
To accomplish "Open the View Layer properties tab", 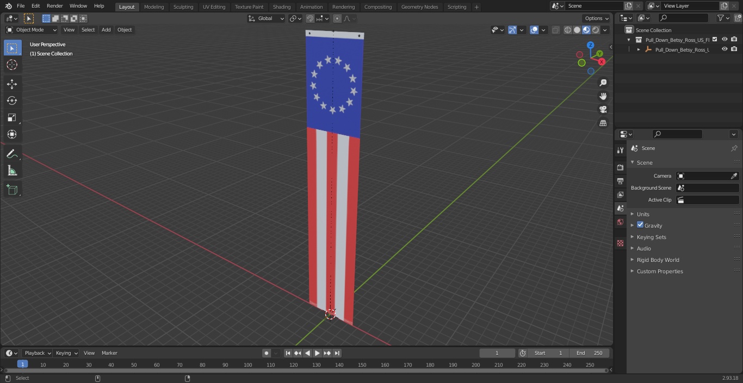I will pyautogui.click(x=620, y=194).
